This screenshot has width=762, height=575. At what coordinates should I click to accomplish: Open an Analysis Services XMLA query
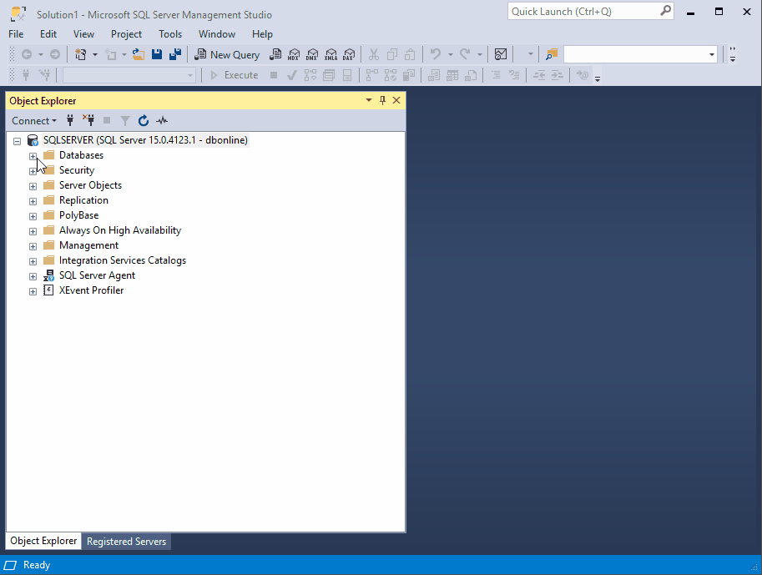pos(331,54)
